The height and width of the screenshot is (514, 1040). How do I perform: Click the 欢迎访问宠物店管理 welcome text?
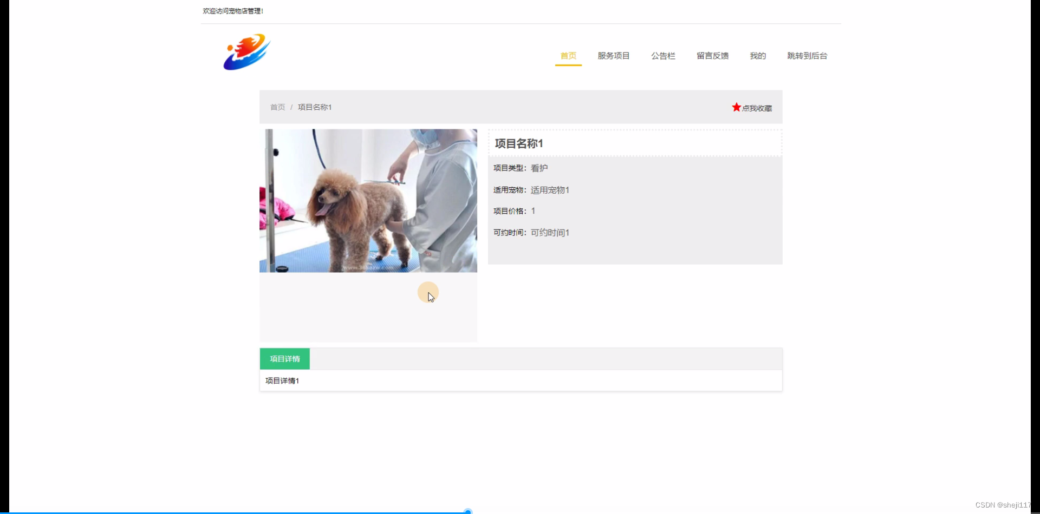[232, 10]
